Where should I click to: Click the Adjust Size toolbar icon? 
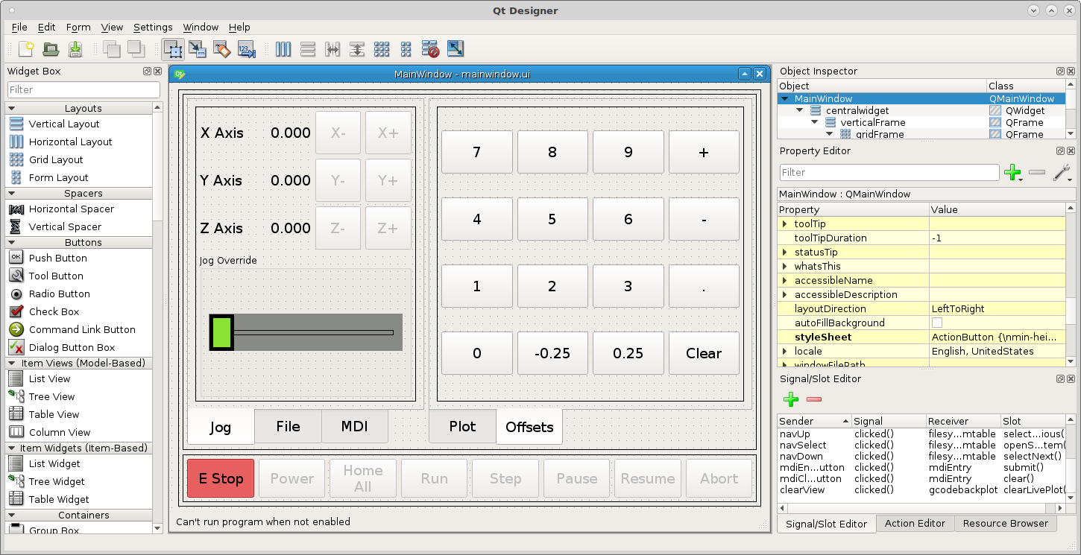[x=455, y=49]
